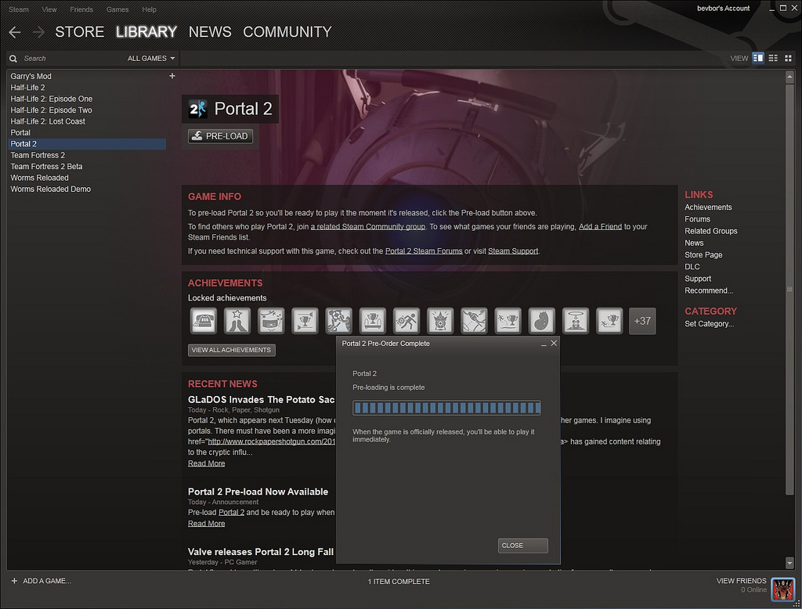Viewport: 802px width, 609px height.
Task: Click Recommend... in the links list
Action: tap(709, 290)
